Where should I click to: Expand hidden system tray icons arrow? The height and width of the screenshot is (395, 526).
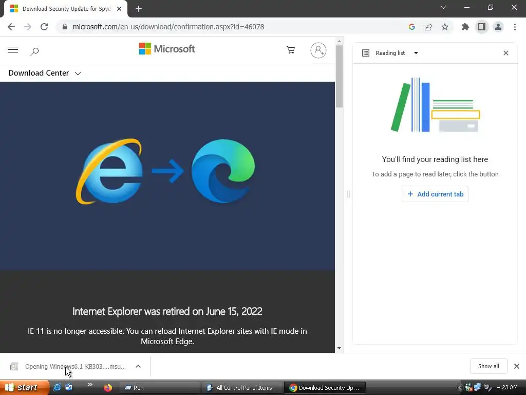click(460, 388)
